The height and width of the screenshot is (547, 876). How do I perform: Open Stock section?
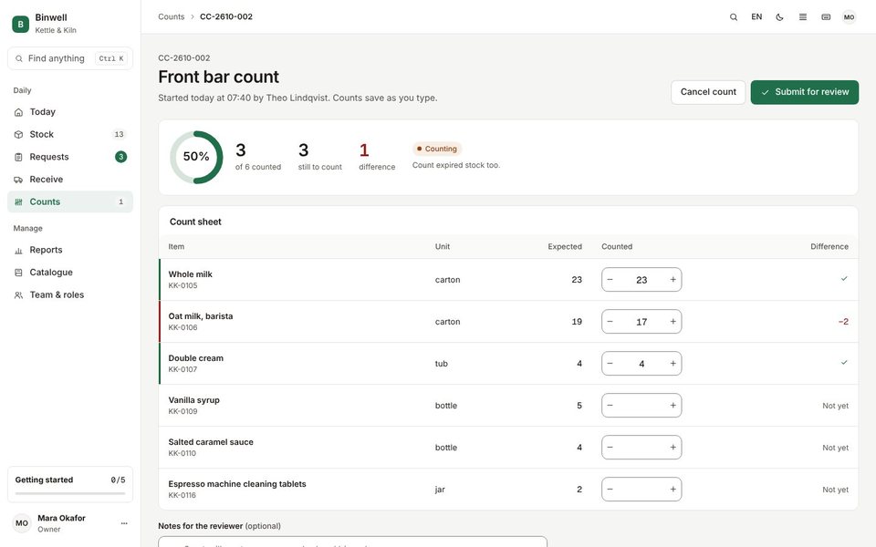point(70,134)
